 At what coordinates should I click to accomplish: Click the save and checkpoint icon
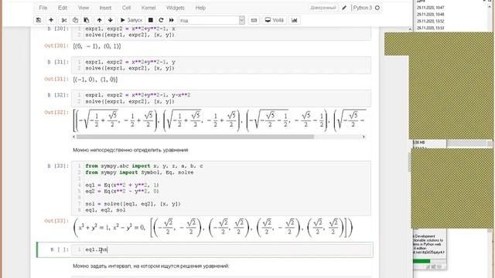[x=39, y=20]
